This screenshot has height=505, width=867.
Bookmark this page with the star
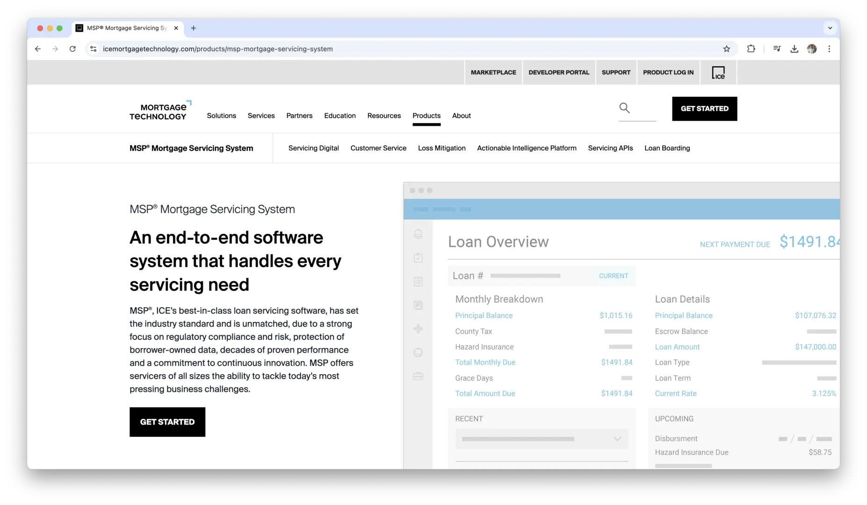tap(726, 49)
